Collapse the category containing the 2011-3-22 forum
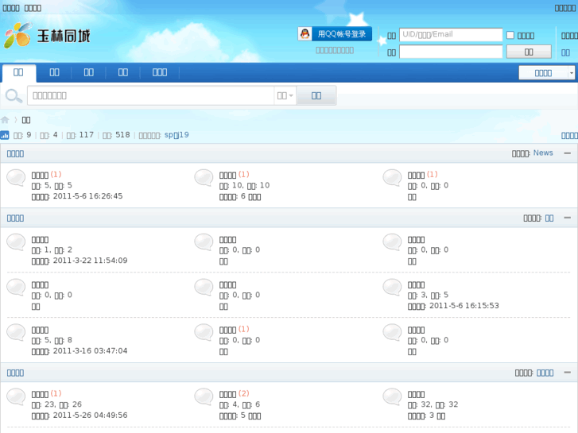578x433 pixels. pos(568,218)
